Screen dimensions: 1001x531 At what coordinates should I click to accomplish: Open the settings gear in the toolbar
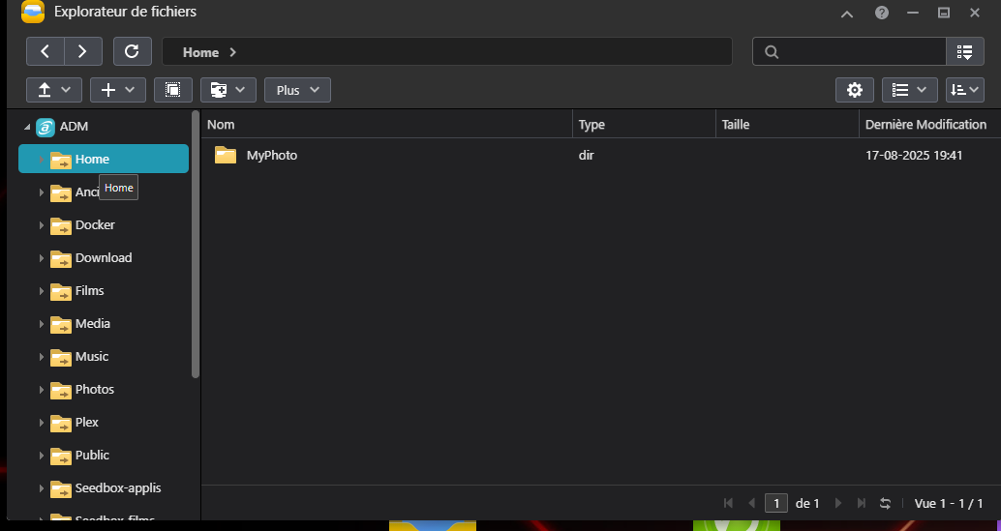854,90
